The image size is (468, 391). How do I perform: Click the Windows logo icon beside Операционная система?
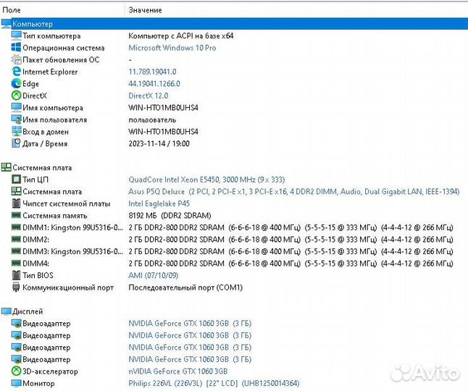(x=16, y=47)
